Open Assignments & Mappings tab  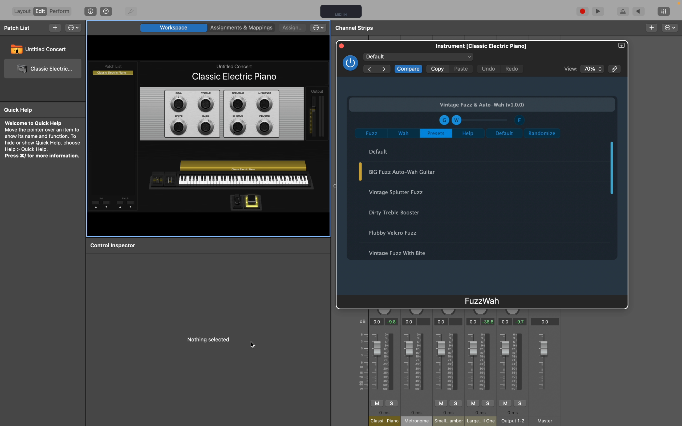(241, 28)
